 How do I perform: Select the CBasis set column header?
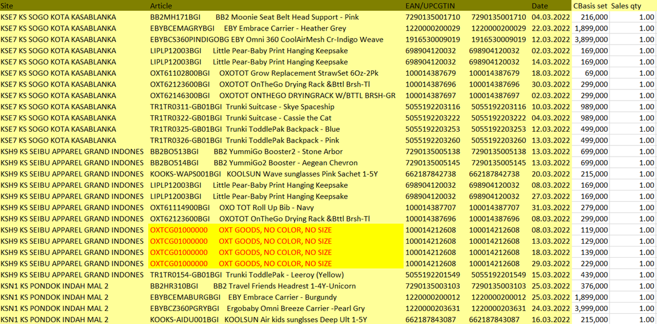[x=590, y=6]
